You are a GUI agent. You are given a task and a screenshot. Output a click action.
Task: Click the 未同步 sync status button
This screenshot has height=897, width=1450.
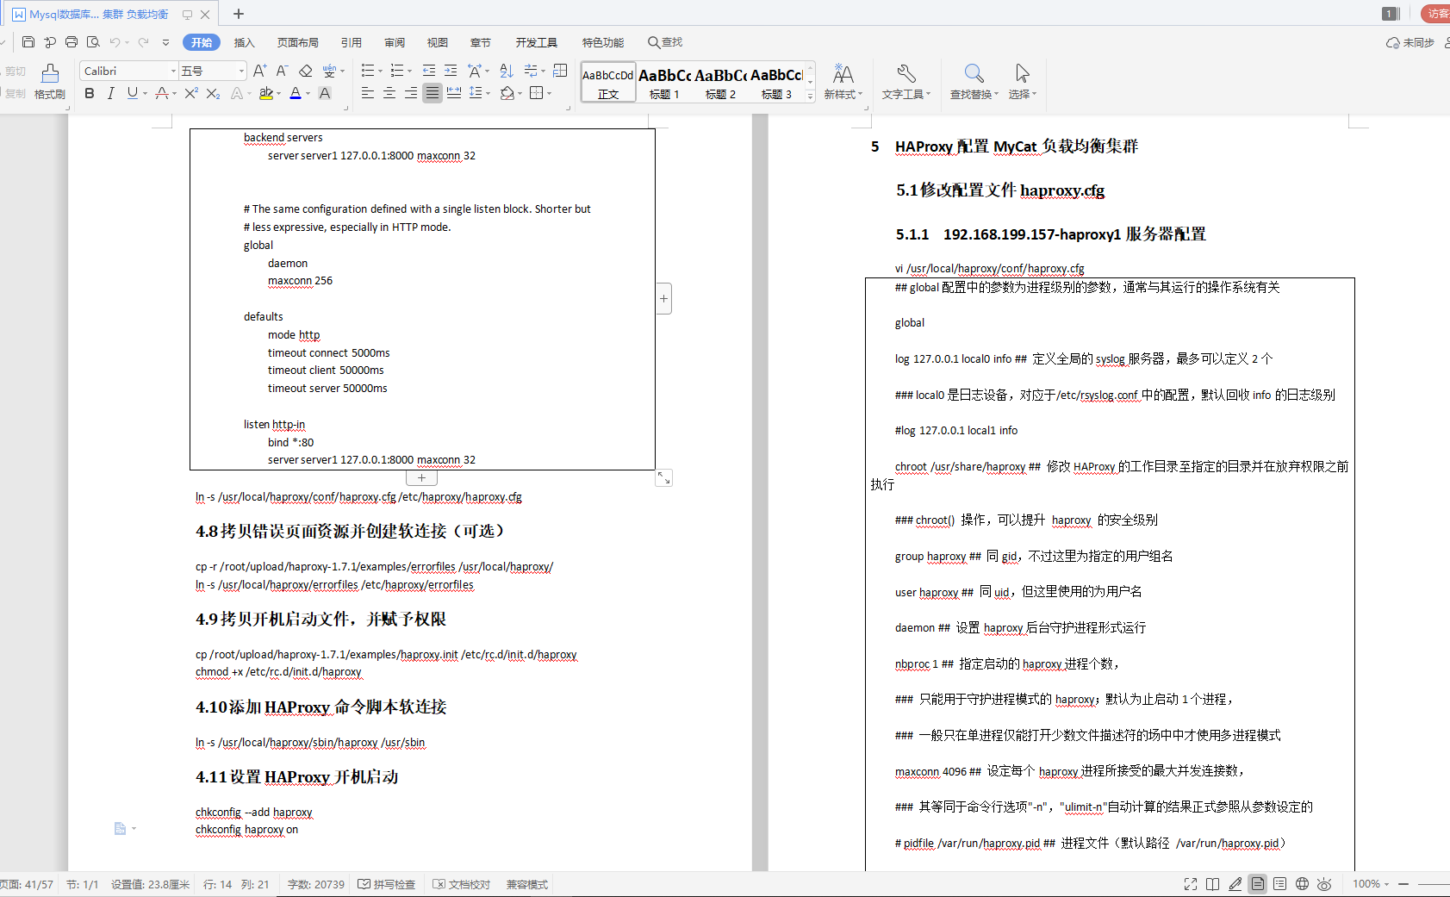pos(1410,41)
